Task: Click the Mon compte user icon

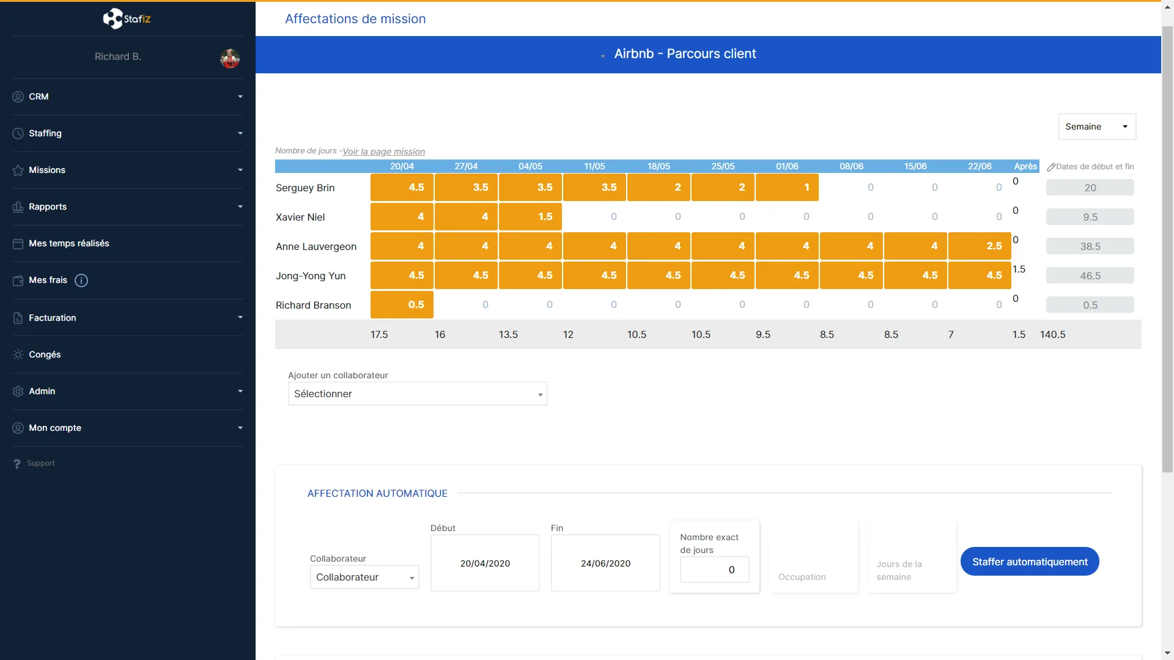Action: (x=18, y=428)
